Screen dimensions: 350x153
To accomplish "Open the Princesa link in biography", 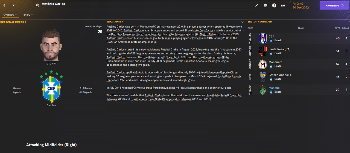I will click(198, 38).
